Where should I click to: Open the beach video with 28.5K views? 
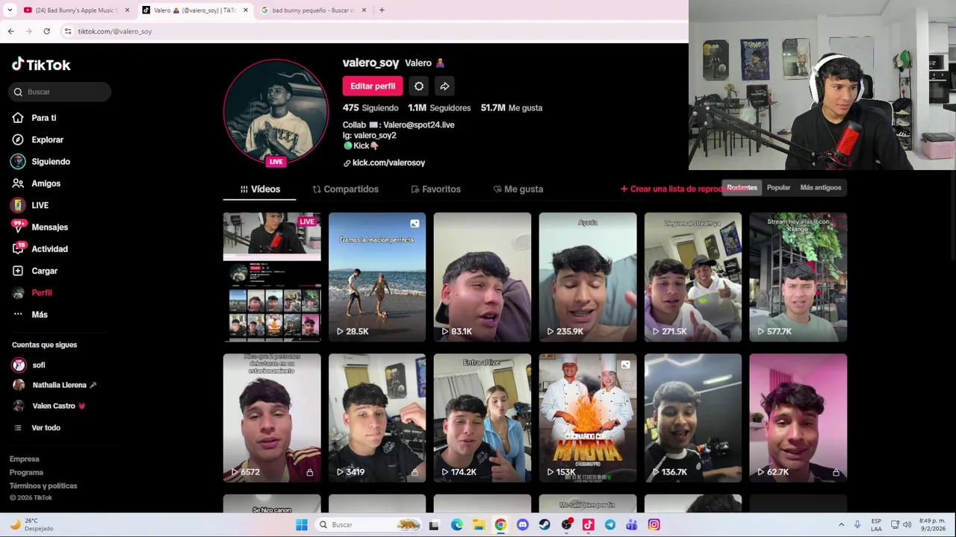[x=377, y=277]
